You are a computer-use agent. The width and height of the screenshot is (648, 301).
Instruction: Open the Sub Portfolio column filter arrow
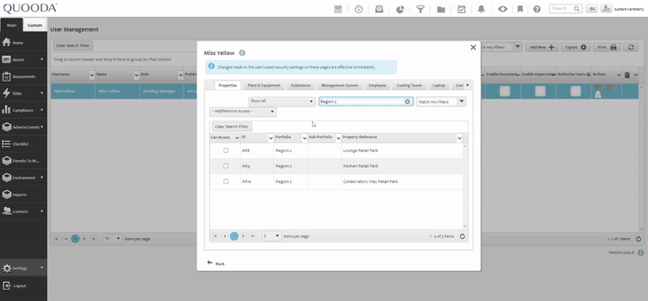pyautogui.click(x=338, y=138)
